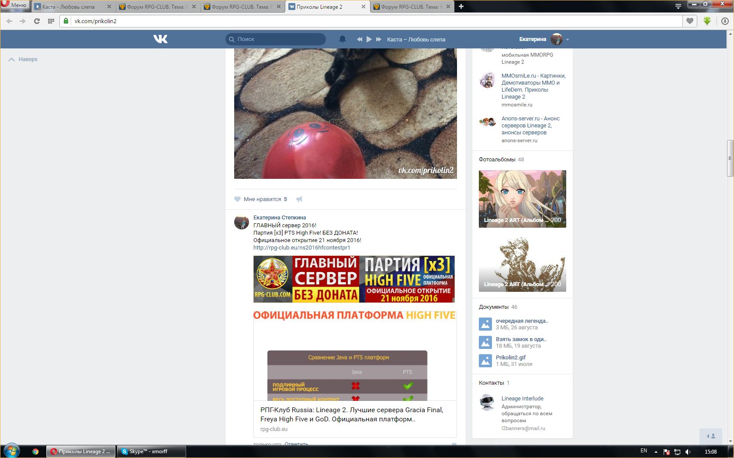Open the Фотоальбомы section header

(501, 160)
